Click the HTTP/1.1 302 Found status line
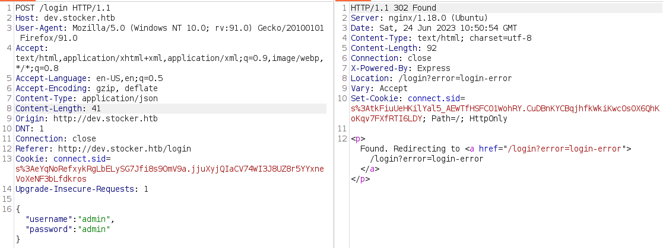This screenshot has width=663, height=248. pyautogui.click(x=393, y=8)
